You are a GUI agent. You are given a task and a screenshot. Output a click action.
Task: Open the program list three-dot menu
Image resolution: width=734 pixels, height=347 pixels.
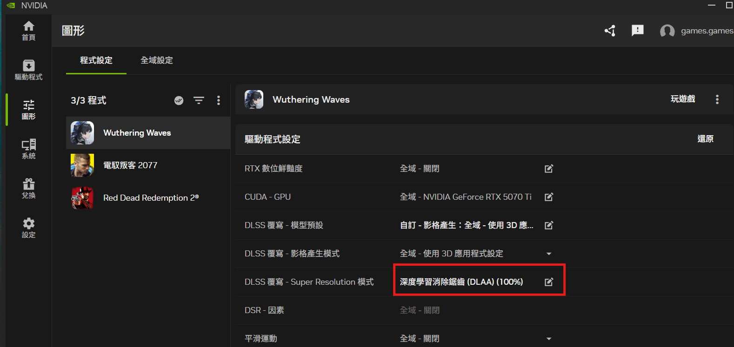point(219,100)
